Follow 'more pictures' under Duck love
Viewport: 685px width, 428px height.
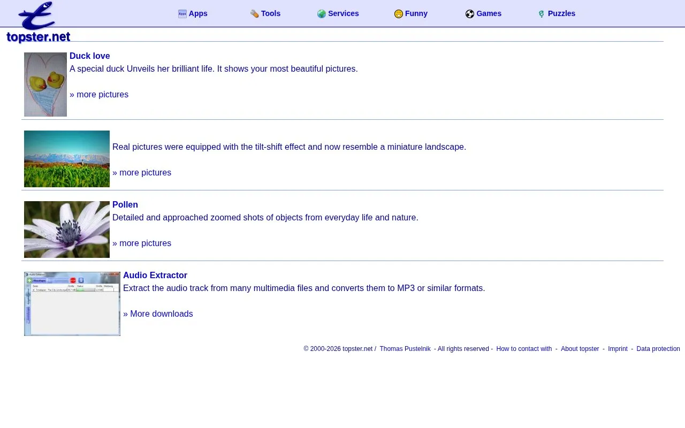click(99, 94)
